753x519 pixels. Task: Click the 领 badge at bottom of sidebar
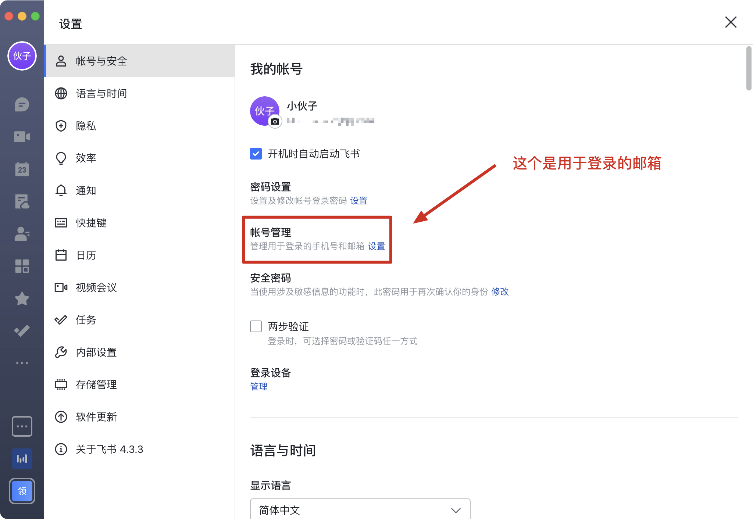click(x=22, y=491)
